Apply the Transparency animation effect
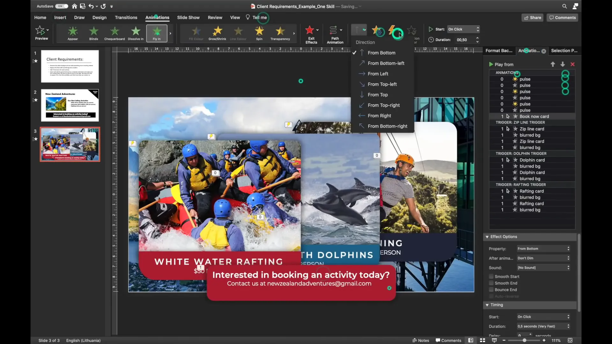Viewport: 612px width, 344px height. [280, 33]
